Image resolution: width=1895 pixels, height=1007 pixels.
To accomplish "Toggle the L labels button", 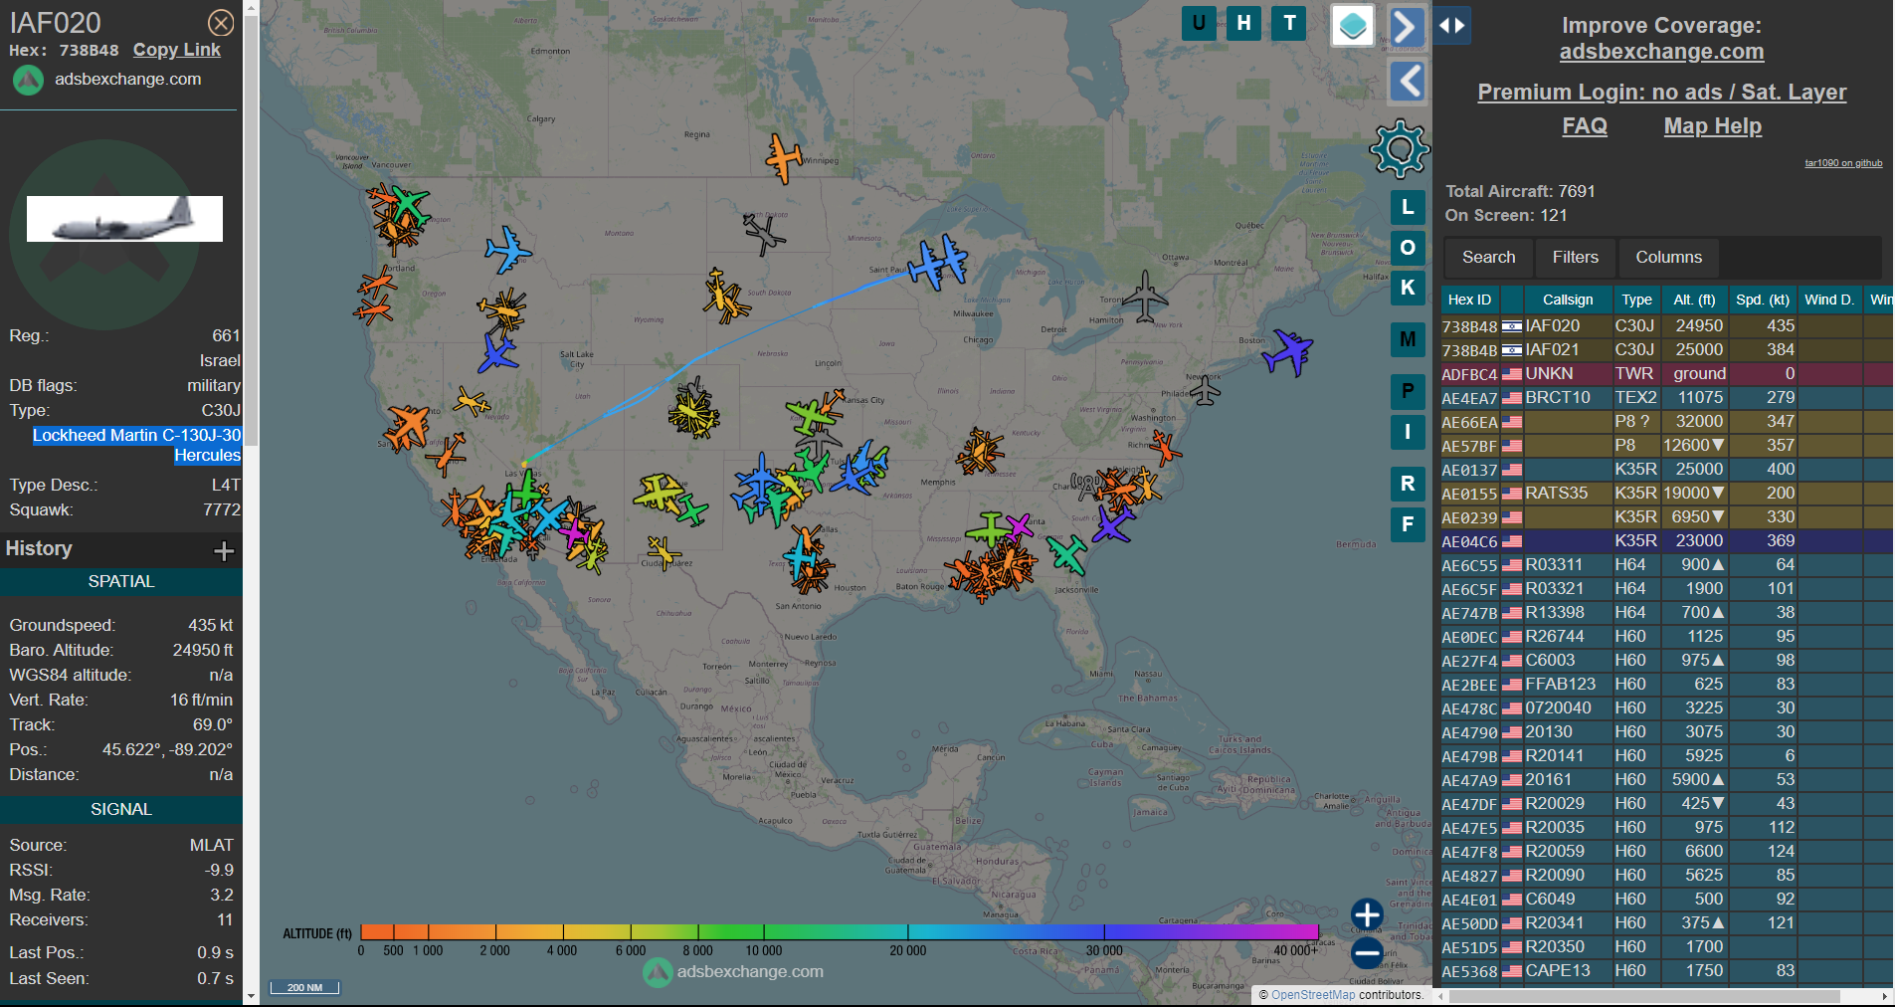I will tap(1408, 207).
